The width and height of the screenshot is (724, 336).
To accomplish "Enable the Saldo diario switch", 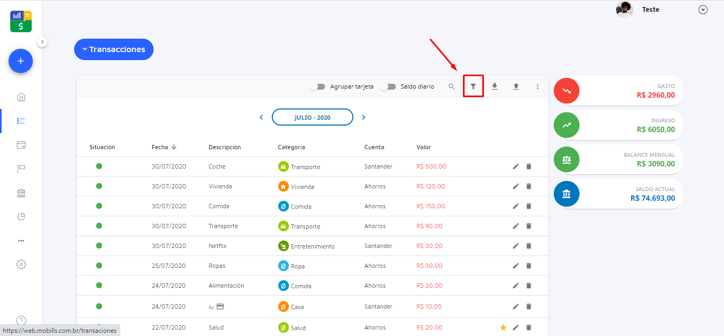I will coord(388,86).
